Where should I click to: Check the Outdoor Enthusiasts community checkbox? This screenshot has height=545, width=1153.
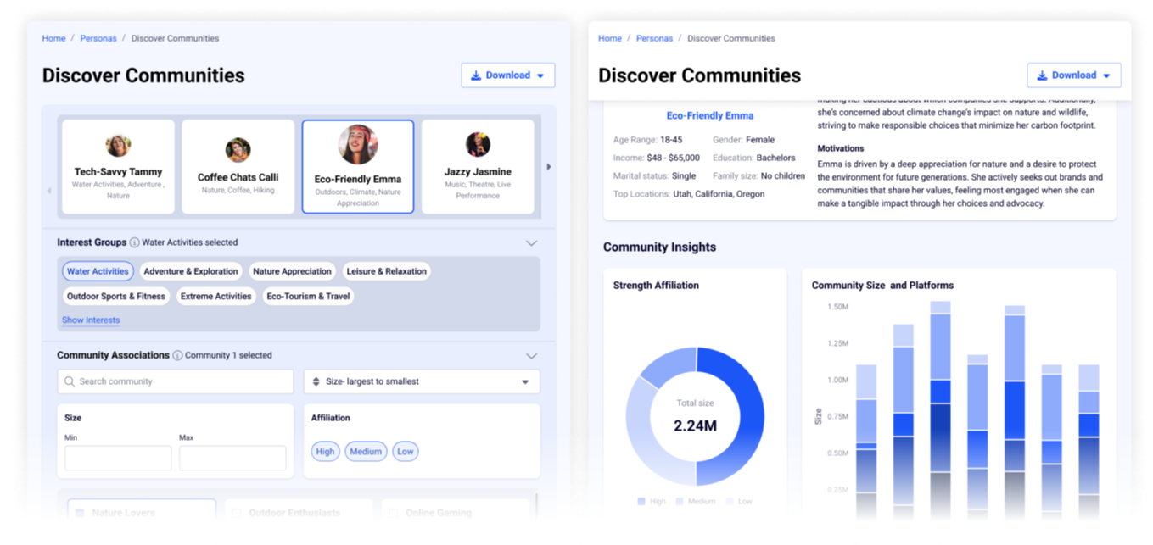pyautogui.click(x=237, y=513)
